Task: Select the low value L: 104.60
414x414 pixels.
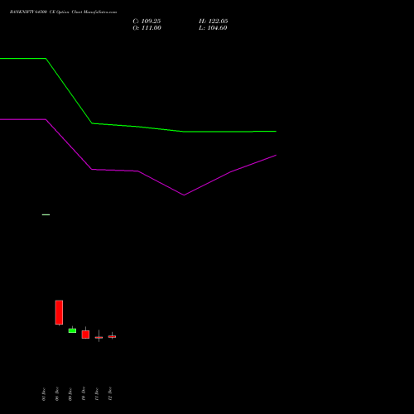Action: coord(213,28)
